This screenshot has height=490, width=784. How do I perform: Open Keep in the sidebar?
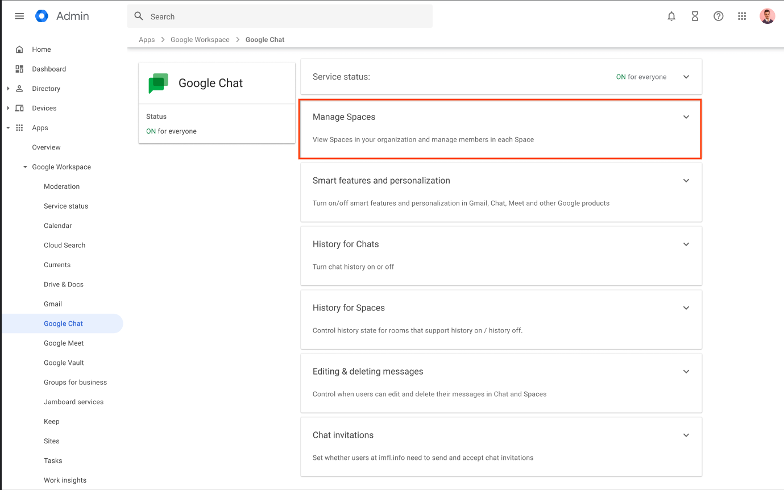(51, 422)
